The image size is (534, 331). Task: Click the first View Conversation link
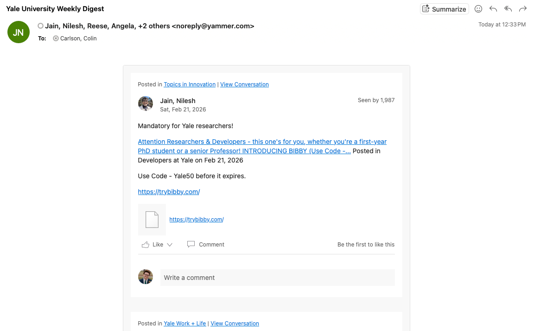[244, 84]
